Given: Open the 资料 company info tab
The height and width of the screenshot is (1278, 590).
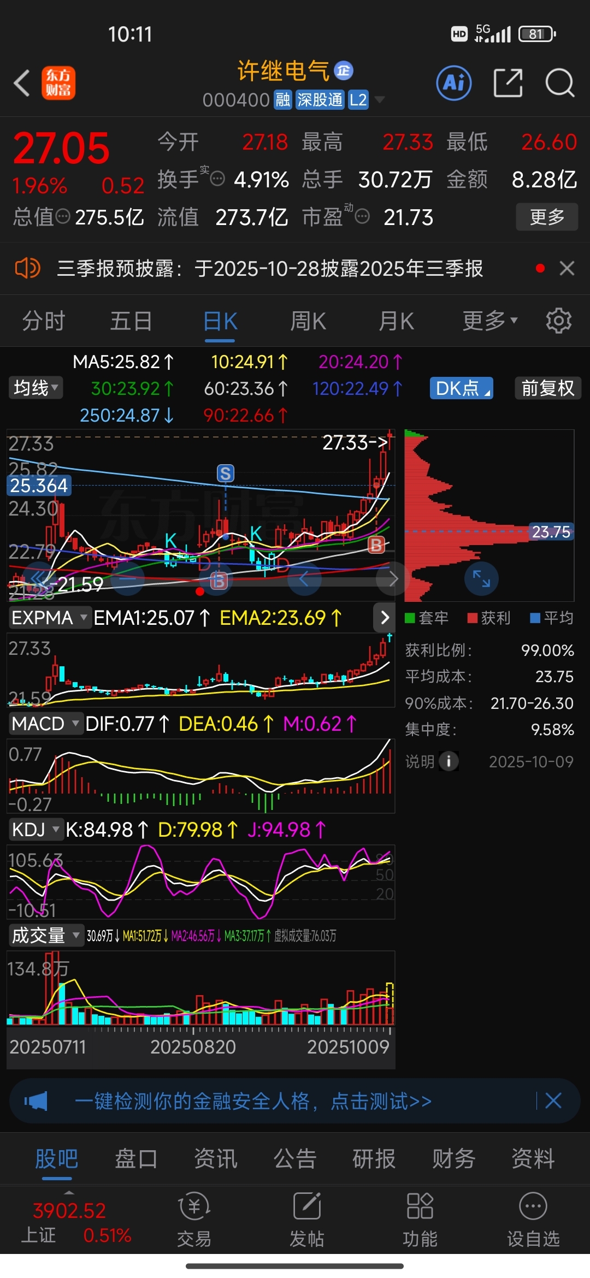Looking at the screenshot, I should click(x=533, y=1158).
